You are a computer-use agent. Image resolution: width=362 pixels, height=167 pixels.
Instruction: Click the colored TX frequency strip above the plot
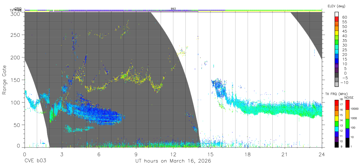173,11
